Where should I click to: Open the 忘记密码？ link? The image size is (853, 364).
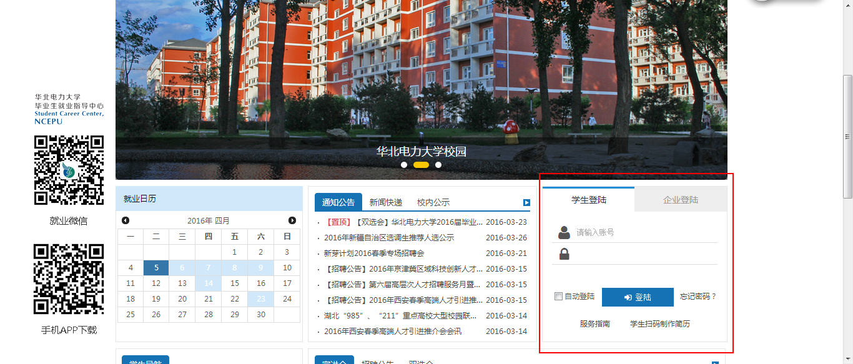coord(698,297)
